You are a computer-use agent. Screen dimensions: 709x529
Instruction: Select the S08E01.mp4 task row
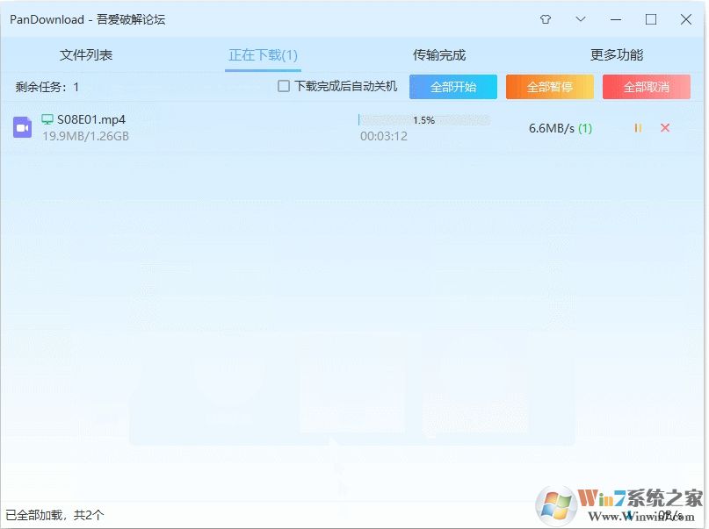click(x=220, y=127)
